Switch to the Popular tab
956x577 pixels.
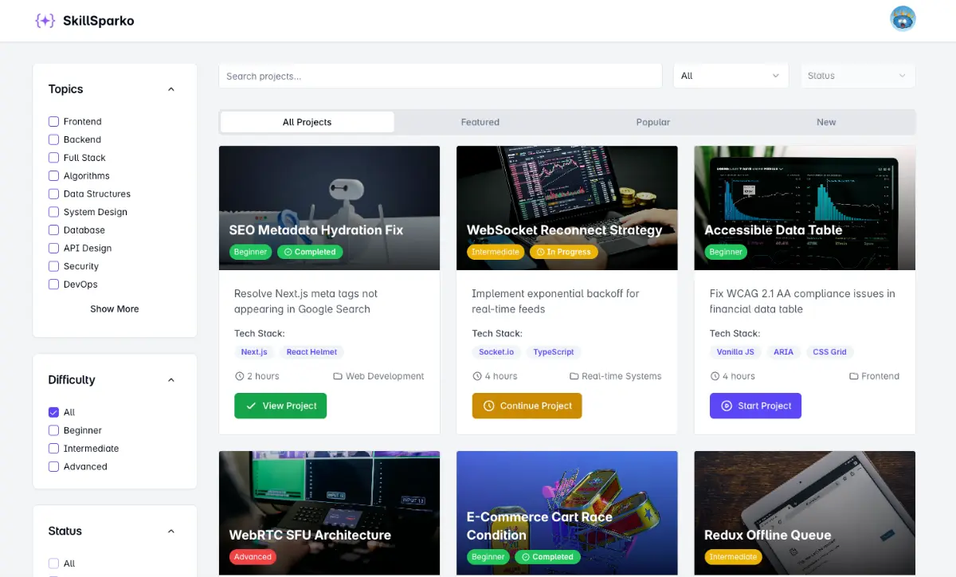[x=652, y=122]
